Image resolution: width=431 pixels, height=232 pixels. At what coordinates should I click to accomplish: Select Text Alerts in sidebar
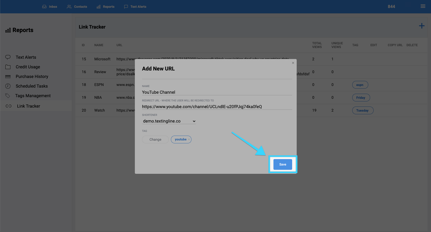point(26,57)
